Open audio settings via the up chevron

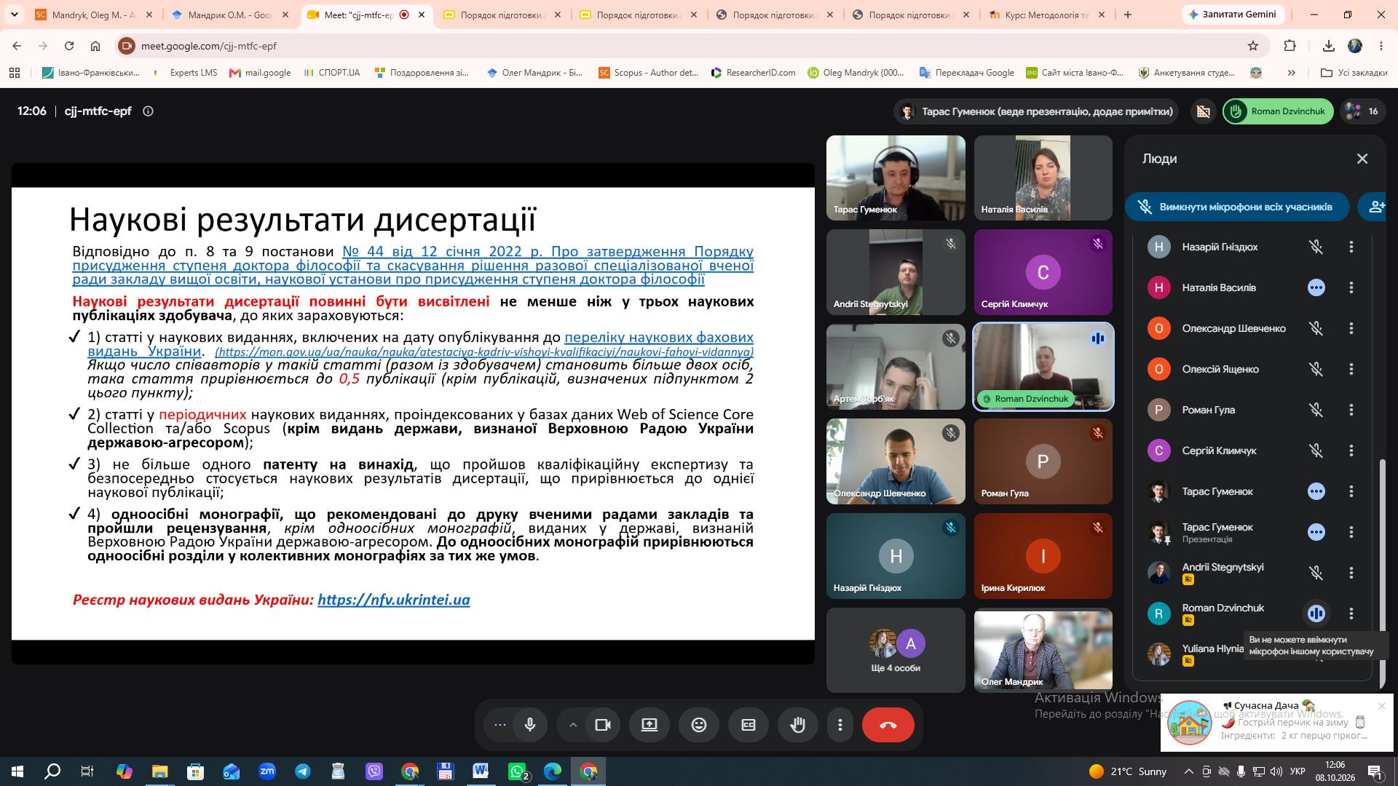point(573,725)
